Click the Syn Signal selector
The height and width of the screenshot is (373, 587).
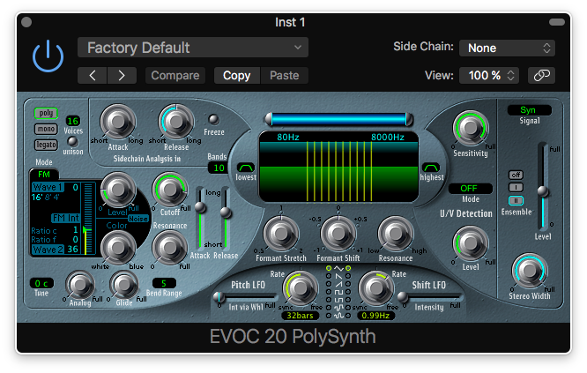pos(529,110)
